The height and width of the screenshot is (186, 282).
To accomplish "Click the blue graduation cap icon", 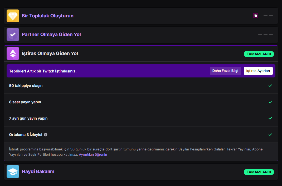I will click(x=13, y=172).
